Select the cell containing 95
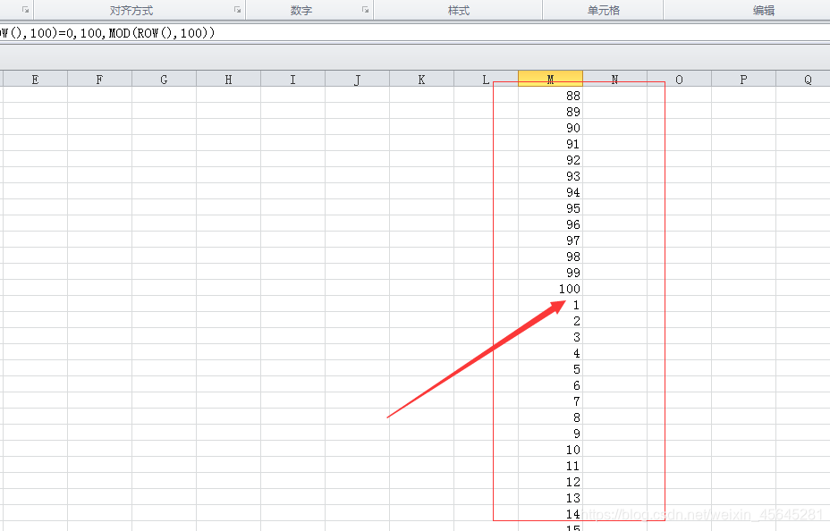The image size is (830, 531). click(551, 208)
